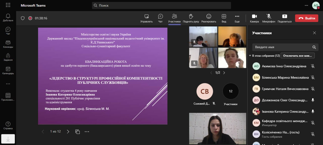The image size is (323, 145).
Task: Click the Введите имя search field
Action: 283,47
